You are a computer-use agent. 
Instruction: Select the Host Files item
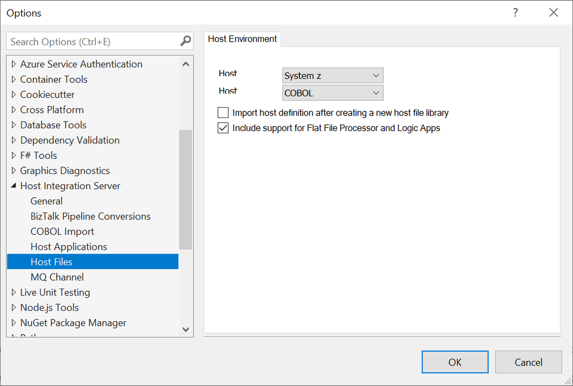pyautogui.click(x=92, y=262)
